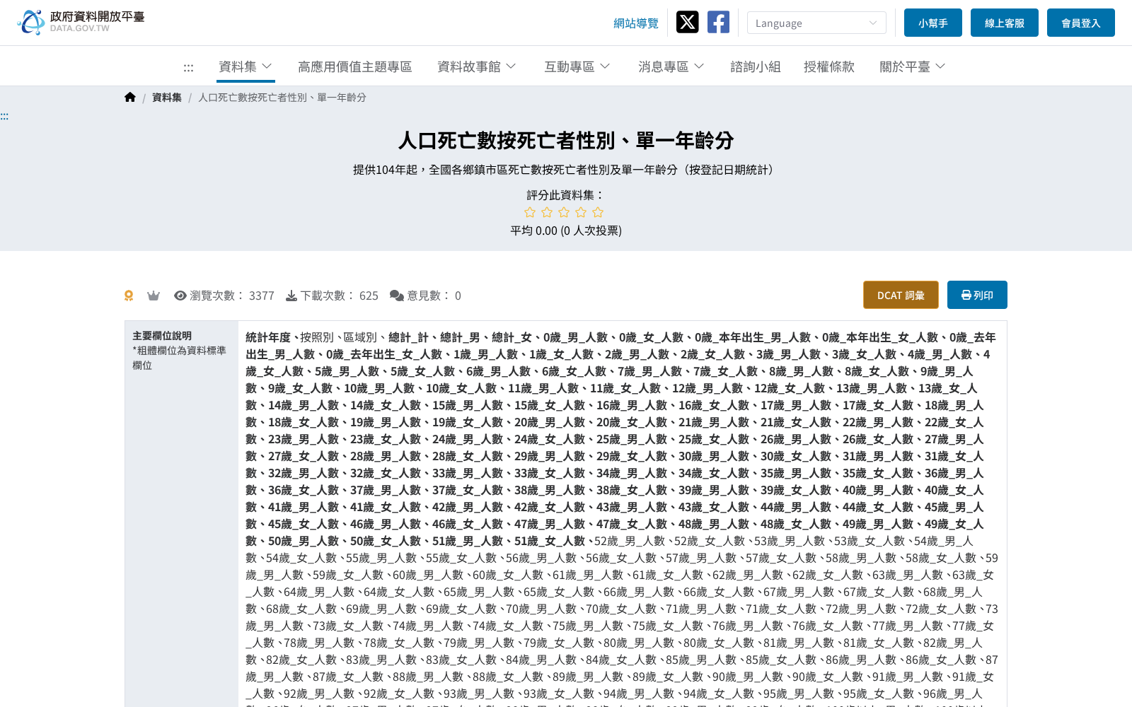
Task: Open the 授權條款 page
Action: point(829,66)
